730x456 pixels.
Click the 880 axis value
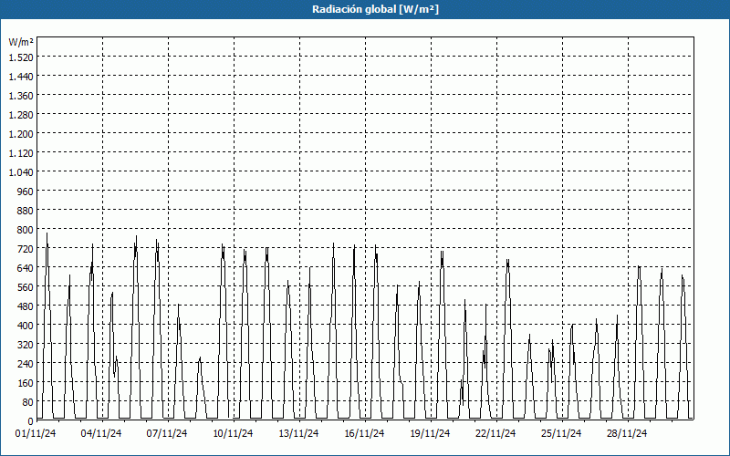click(x=26, y=211)
